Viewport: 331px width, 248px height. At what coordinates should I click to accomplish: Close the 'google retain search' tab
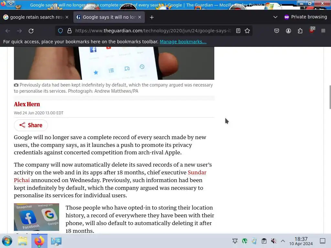(67, 17)
